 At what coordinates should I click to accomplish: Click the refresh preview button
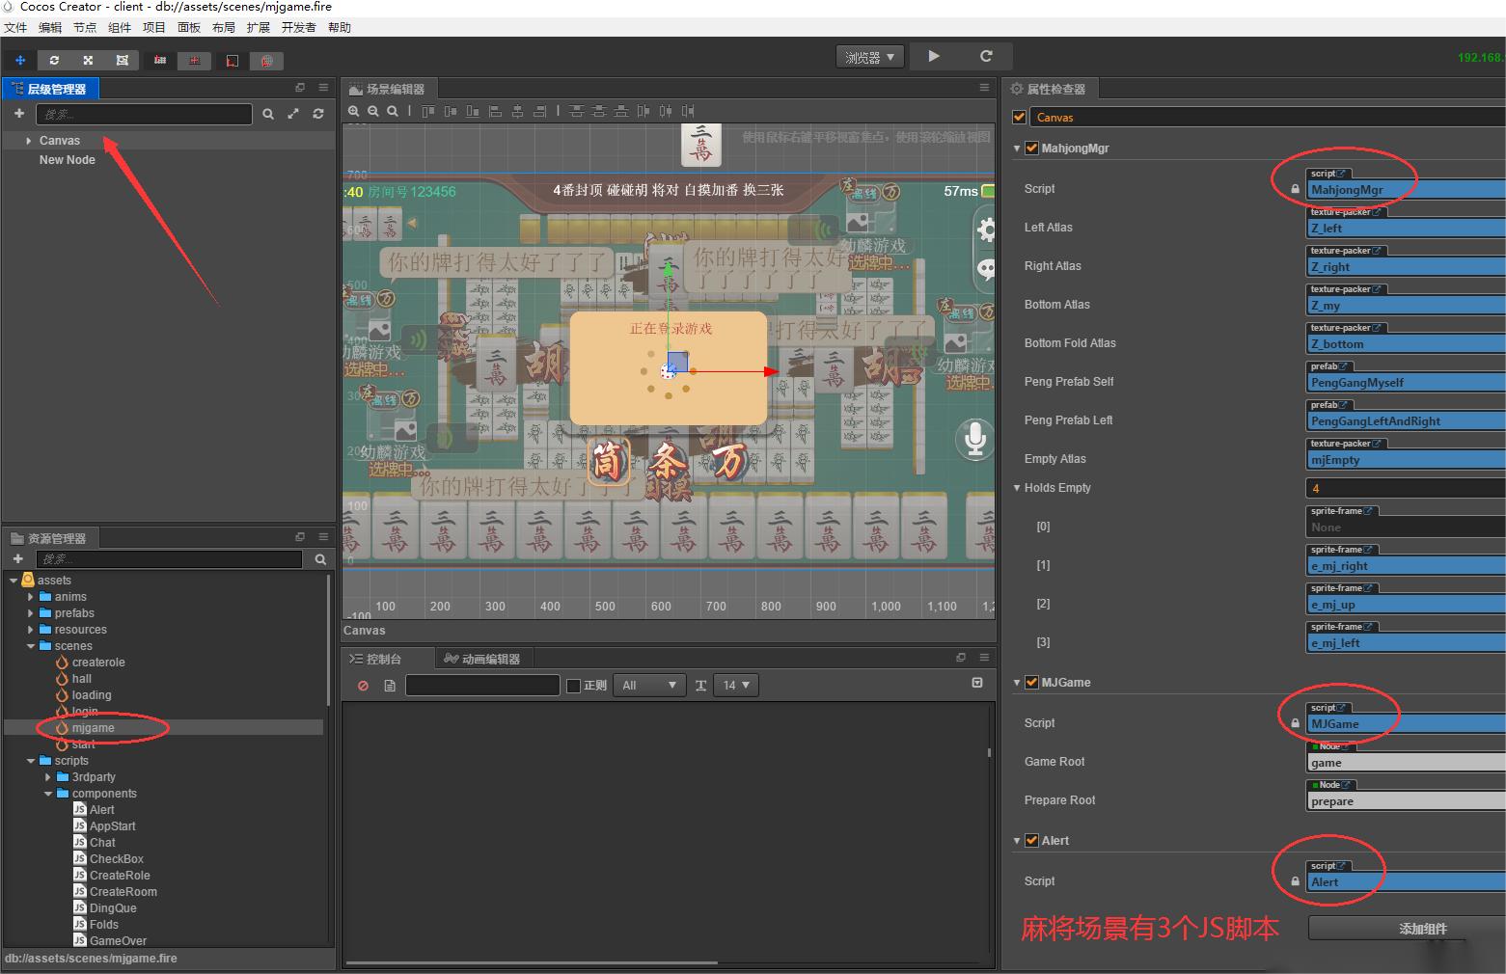pyautogui.click(x=986, y=56)
